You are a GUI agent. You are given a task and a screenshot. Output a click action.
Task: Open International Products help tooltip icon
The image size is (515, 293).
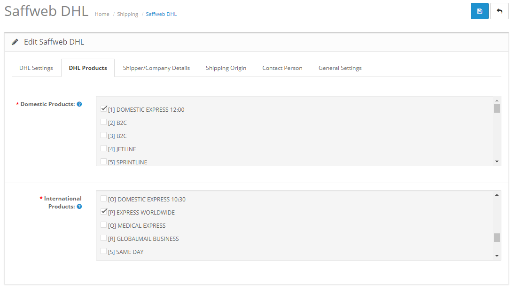pyautogui.click(x=79, y=207)
